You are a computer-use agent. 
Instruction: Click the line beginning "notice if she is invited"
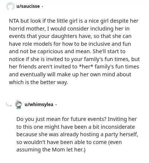74,59
